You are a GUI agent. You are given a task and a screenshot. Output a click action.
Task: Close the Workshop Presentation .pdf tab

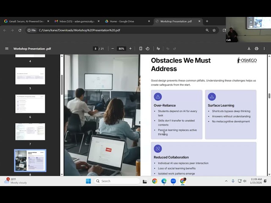click(199, 21)
